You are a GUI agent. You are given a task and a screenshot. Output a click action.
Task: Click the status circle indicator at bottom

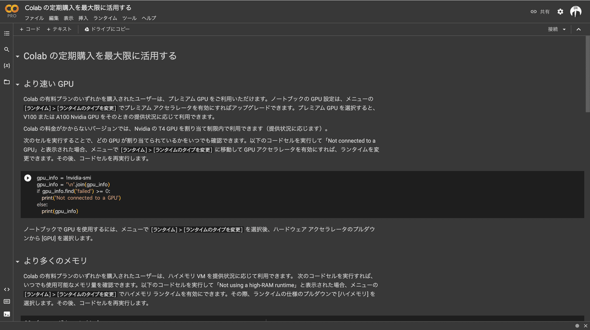(577, 326)
